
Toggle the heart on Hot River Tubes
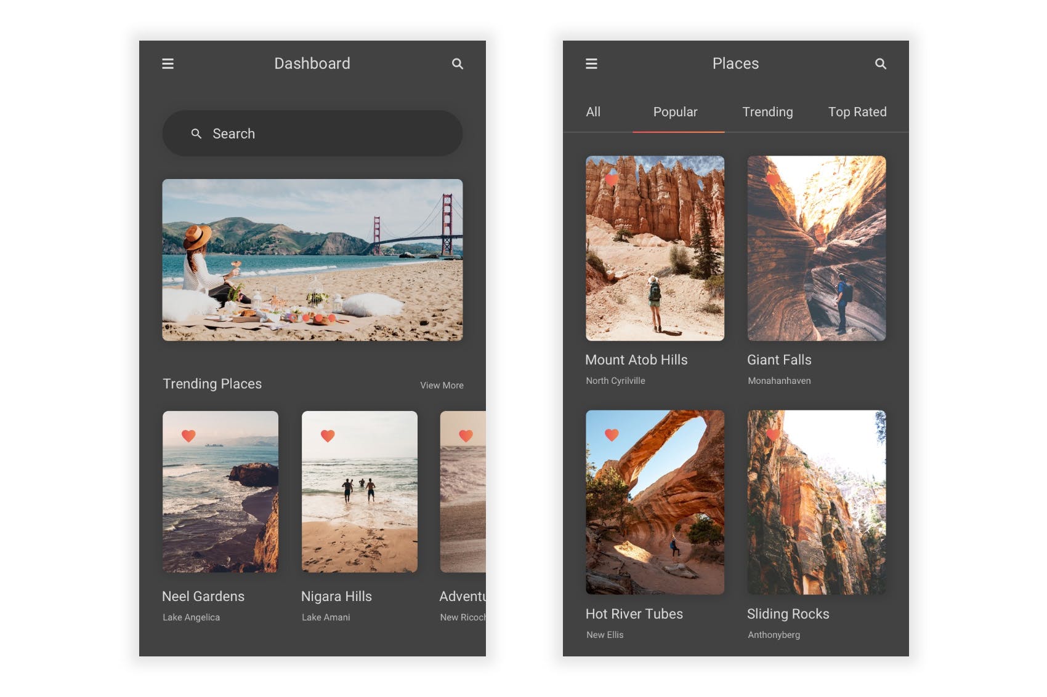tap(612, 435)
